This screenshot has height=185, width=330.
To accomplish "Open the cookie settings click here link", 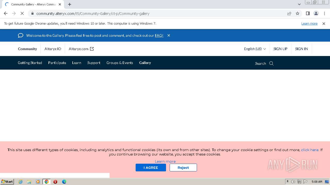I will [x=310, y=150].
